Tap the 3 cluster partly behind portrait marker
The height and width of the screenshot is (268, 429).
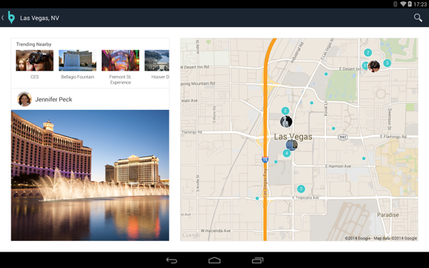365,66
